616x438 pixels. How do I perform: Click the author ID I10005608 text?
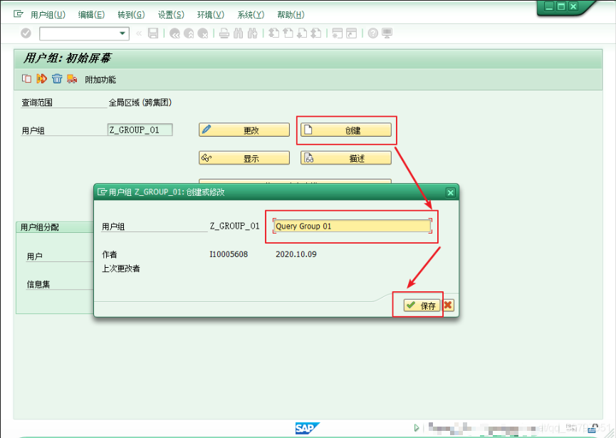pos(229,254)
